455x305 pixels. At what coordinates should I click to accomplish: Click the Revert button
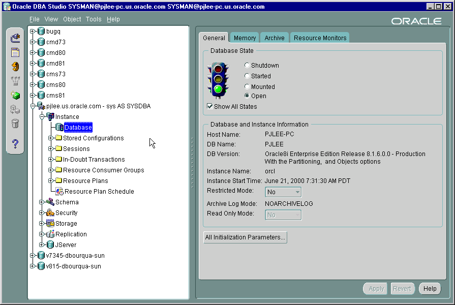[402, 288]
